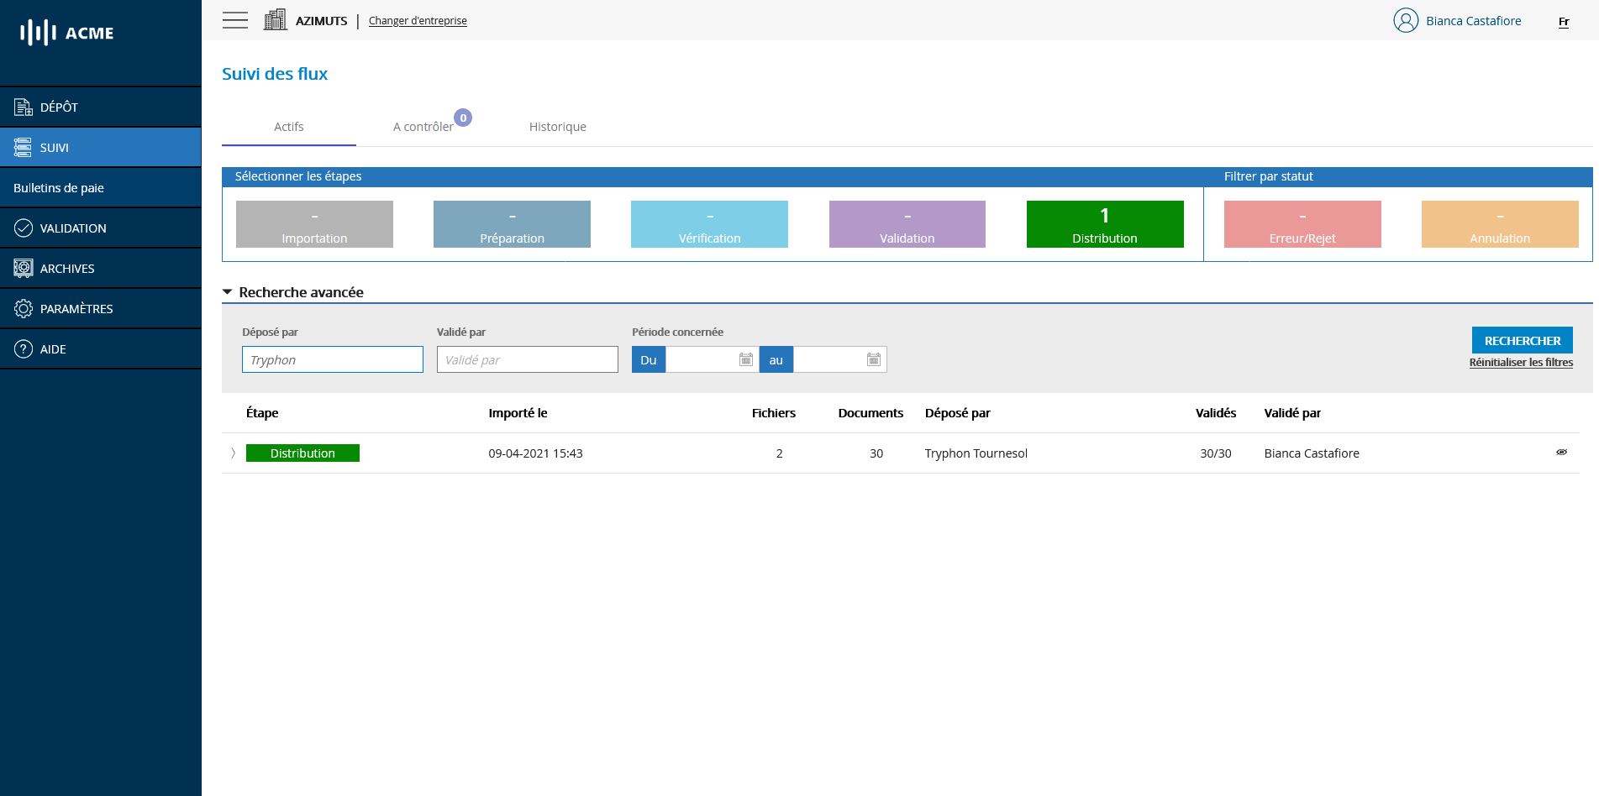Switch to the A contrôler tab
Screen dimensions: 1599x796
[423, 127]
